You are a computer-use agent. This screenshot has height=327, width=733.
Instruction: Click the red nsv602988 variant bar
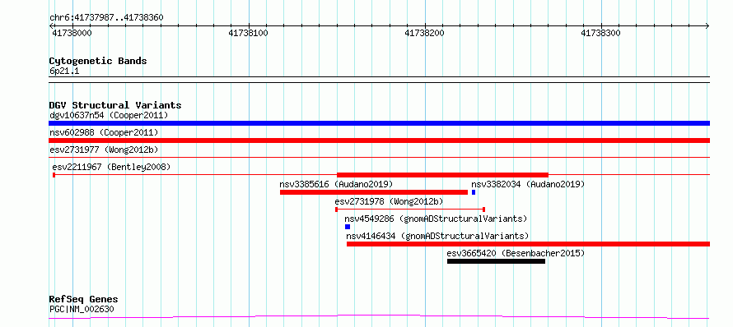pyautogui.click(x=379, y=140)
